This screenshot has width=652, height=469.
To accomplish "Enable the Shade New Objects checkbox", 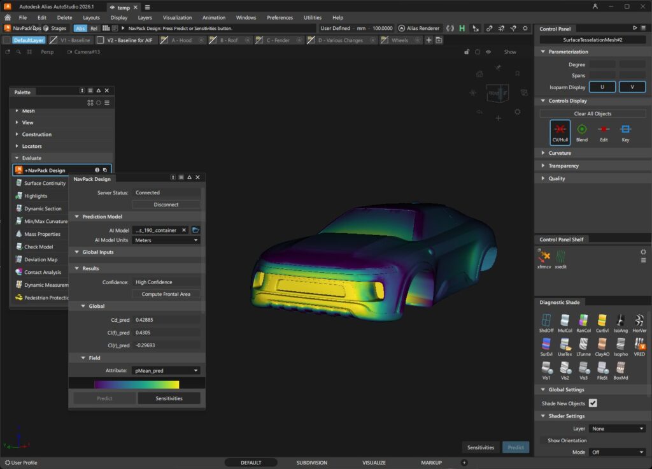I will click(593, 403).
